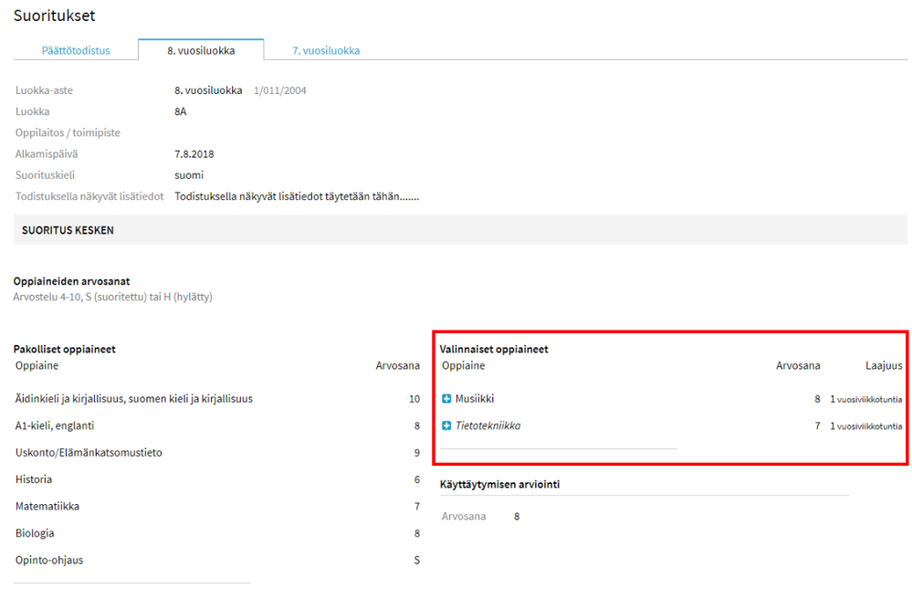The image size is (912, 599).
Task: Click the Laajuus column header
Action: tap(884, 365)
